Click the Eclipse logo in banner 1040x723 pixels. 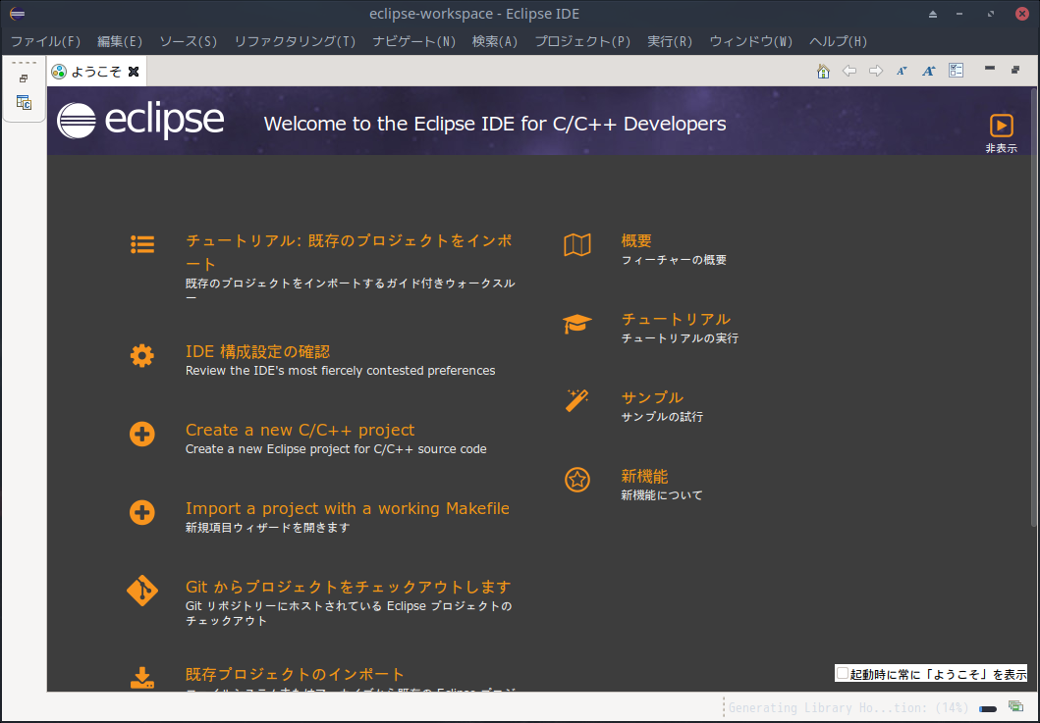point(140,121)
